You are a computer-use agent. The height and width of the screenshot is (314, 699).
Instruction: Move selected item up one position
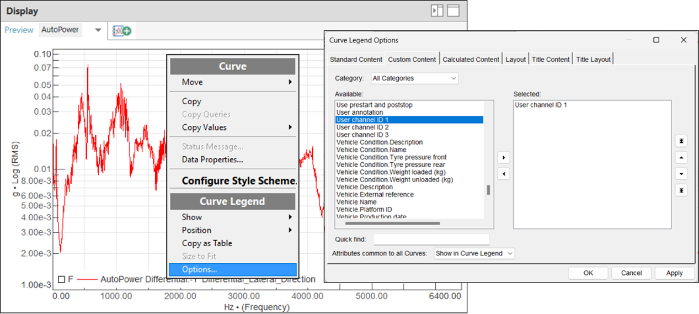(681, 157)
